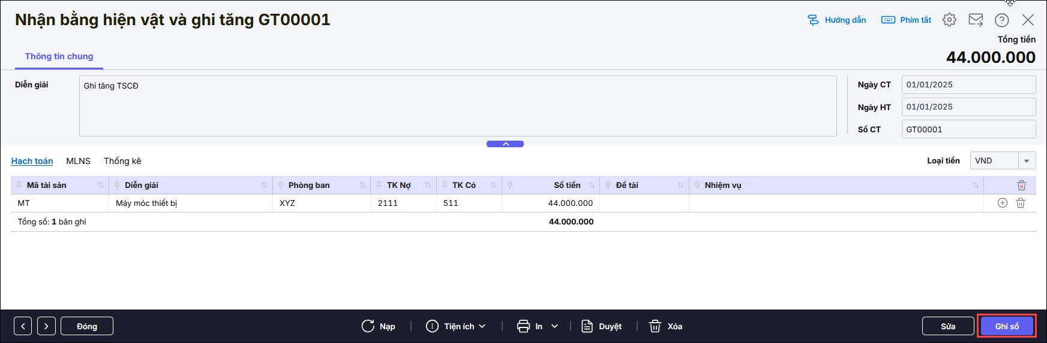Open the Hướng dẫn guide link

tap(837, 20)
